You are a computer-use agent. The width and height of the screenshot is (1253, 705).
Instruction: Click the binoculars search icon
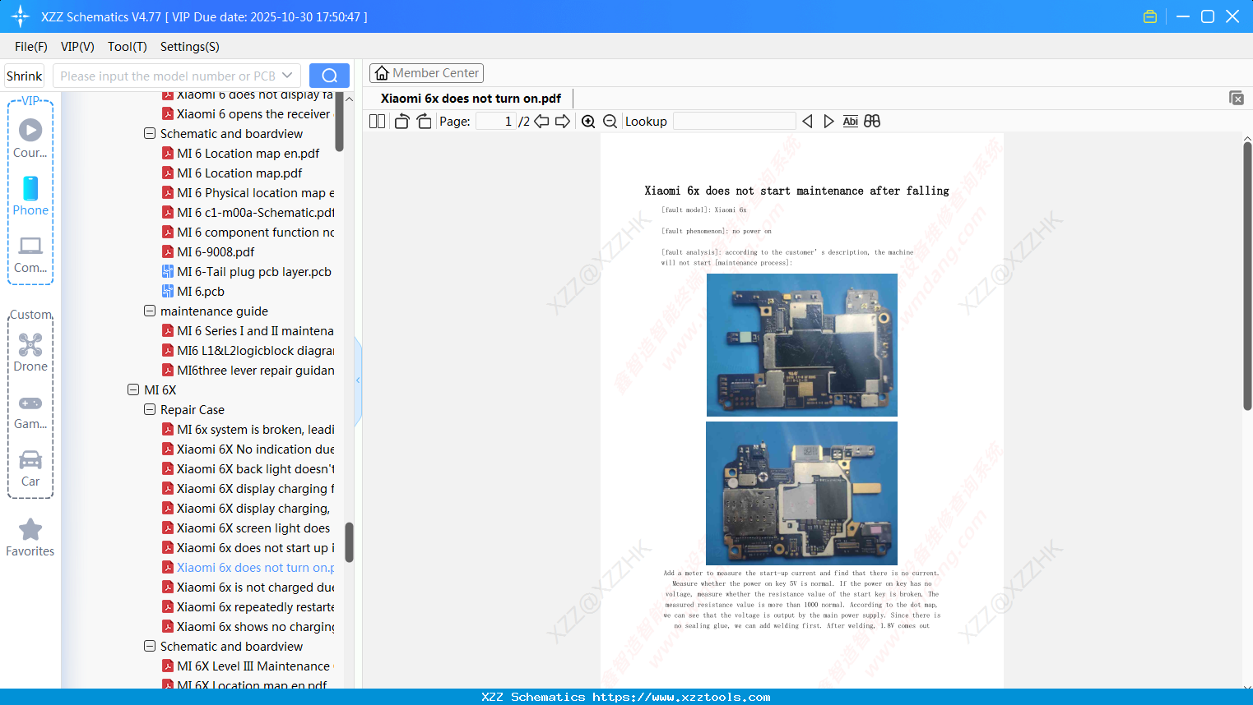point(872,121)
